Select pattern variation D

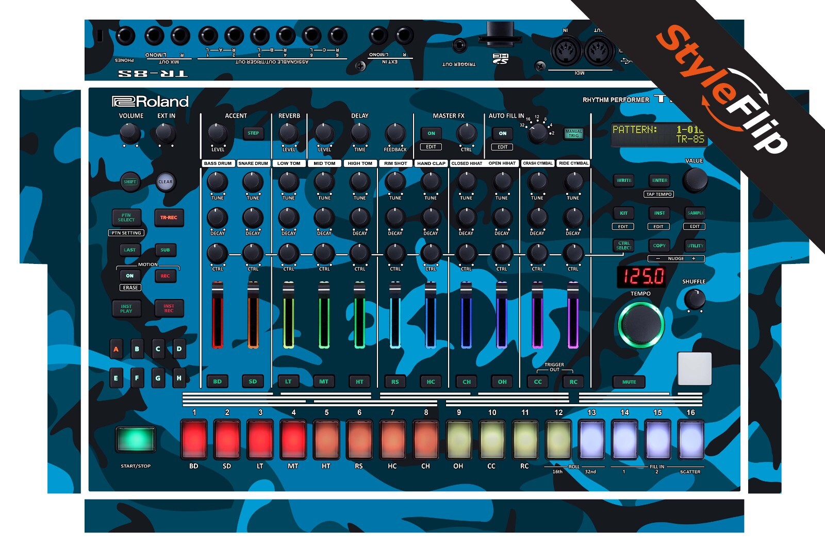(179, 350)
